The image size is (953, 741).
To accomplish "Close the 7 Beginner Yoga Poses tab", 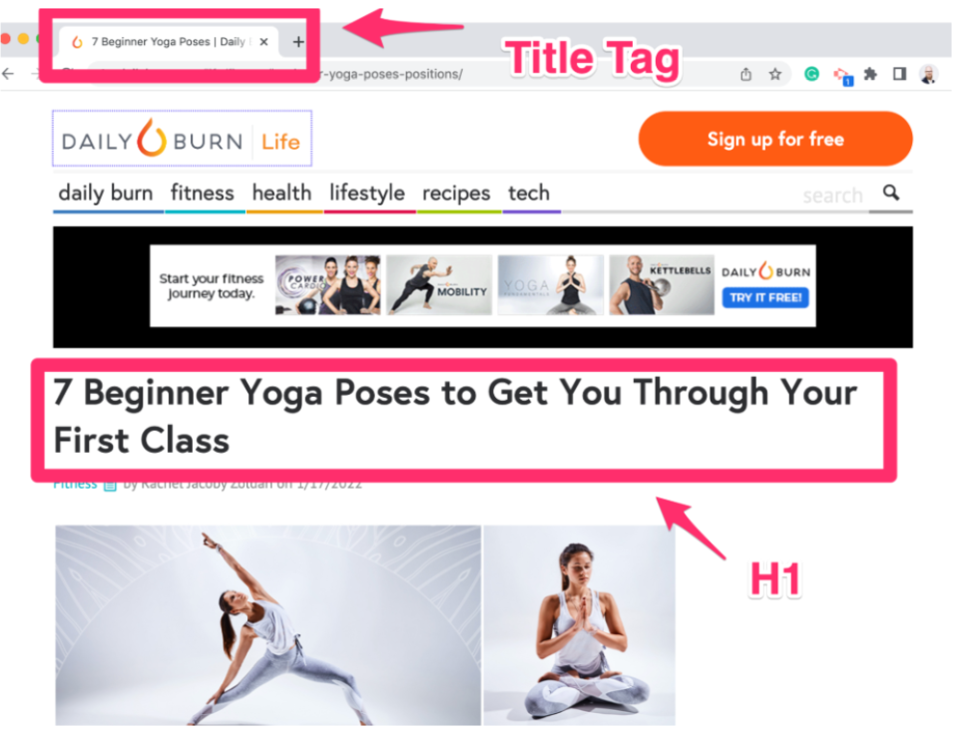I will 263,42.
